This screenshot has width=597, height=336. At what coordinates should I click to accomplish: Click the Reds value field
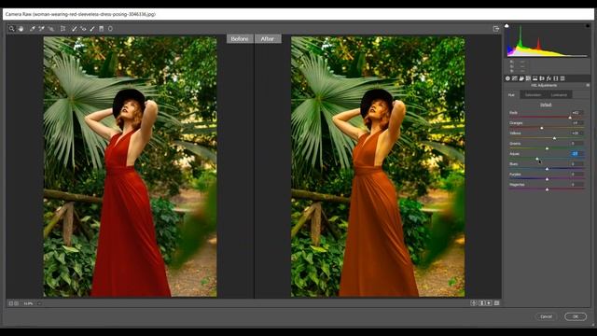click(x=576, y=113)
